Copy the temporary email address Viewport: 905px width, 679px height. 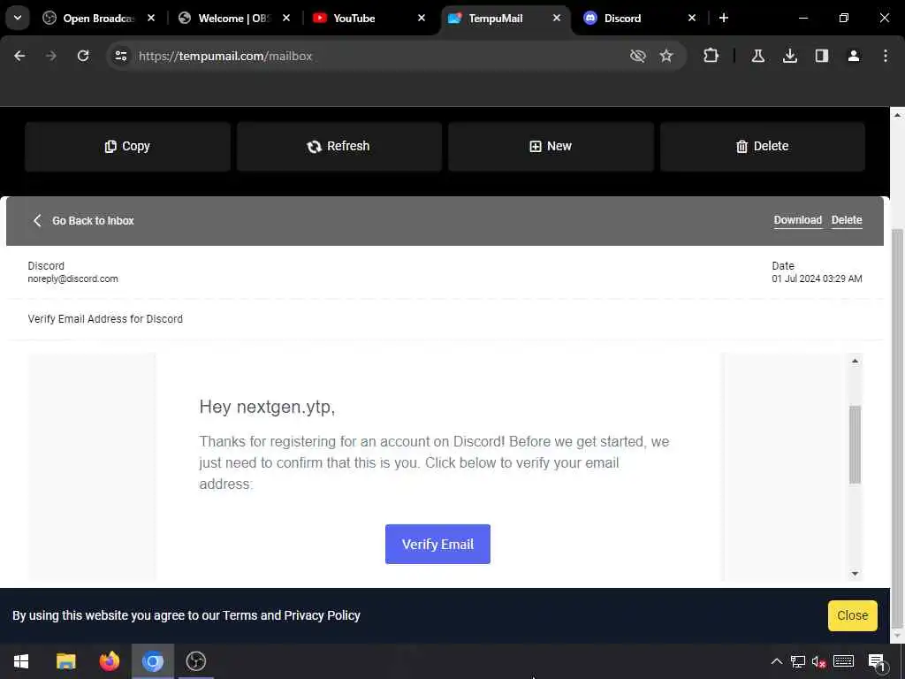127,147
